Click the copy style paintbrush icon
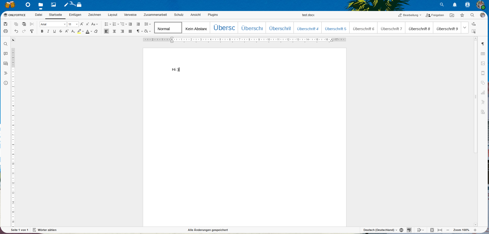Image resolution: width=489 pixels, height=234 pixels. click(x=32, y=31)
